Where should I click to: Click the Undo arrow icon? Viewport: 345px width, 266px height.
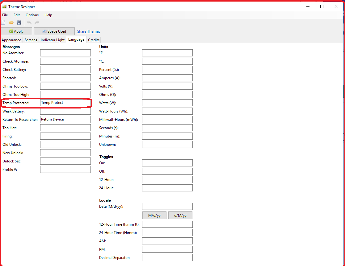click(x=29, y=23)
